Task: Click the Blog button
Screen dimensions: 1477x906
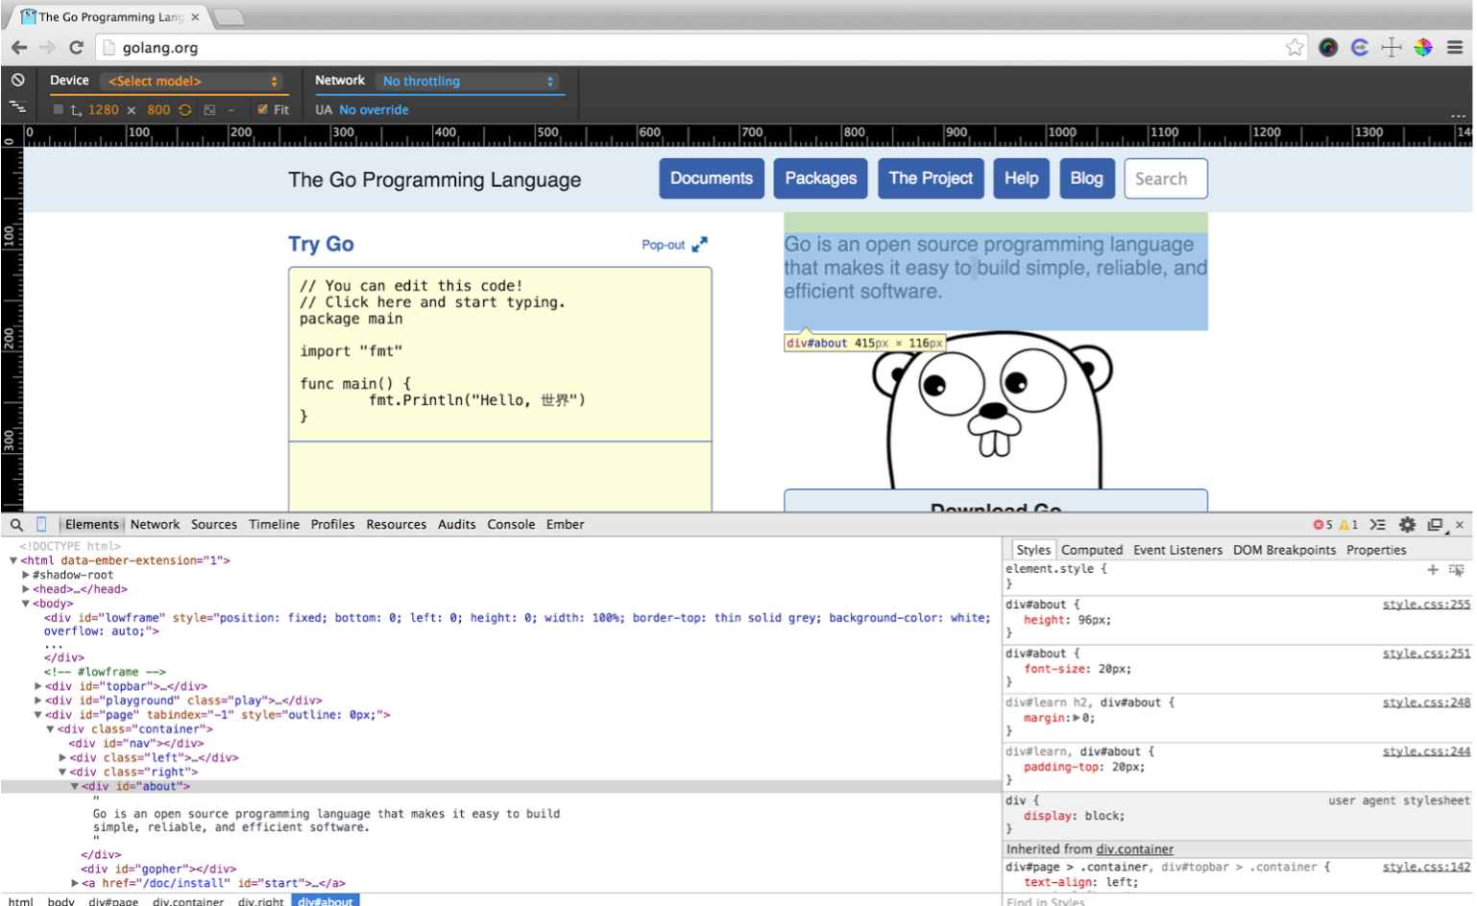Action: (x=1087, y=179)
